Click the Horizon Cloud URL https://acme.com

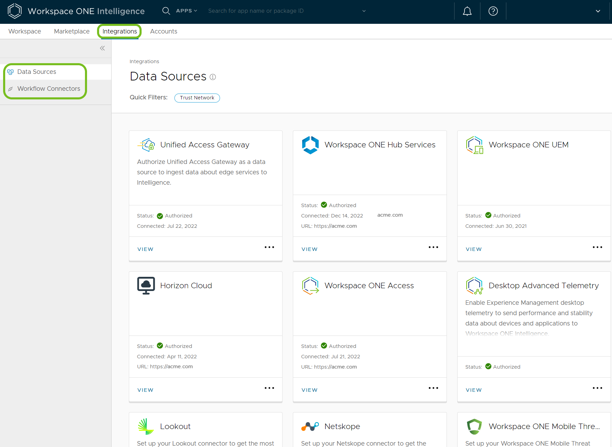point(171,367)
